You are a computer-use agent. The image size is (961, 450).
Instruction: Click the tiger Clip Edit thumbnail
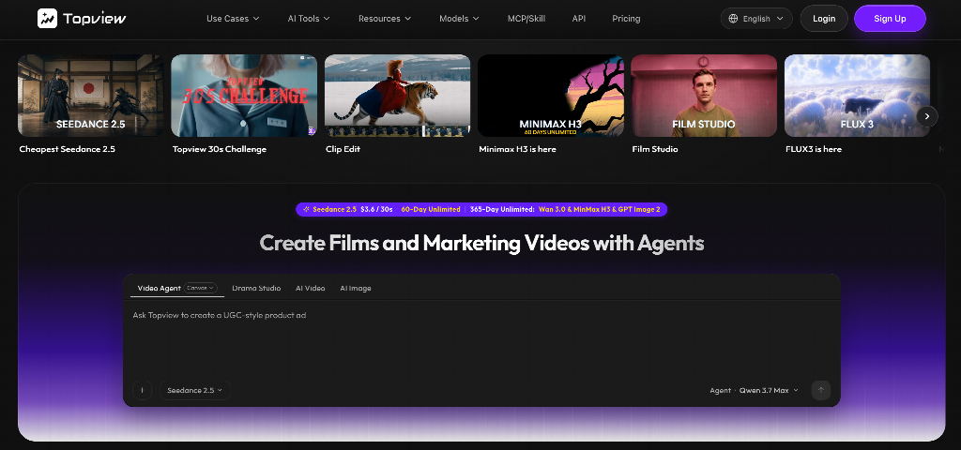(x=397, y=96)
